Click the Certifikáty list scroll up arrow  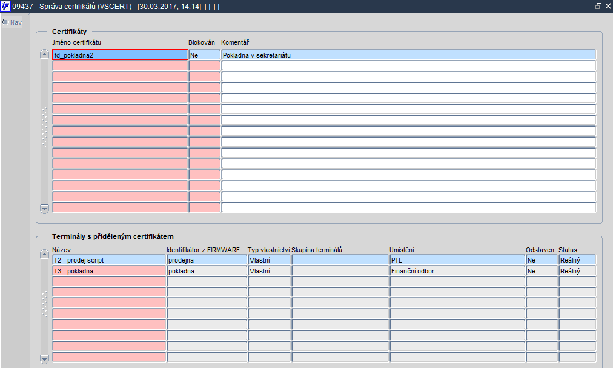point(45,55)
